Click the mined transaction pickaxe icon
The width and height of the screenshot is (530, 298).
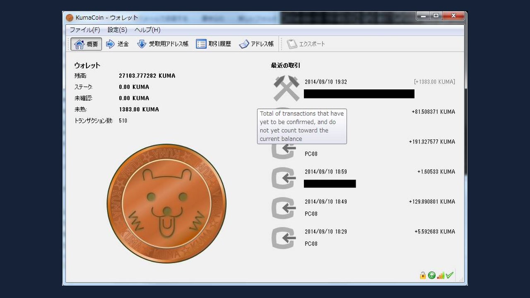click(286, 88)
